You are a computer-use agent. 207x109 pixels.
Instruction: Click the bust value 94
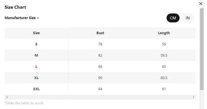point(100,89)
